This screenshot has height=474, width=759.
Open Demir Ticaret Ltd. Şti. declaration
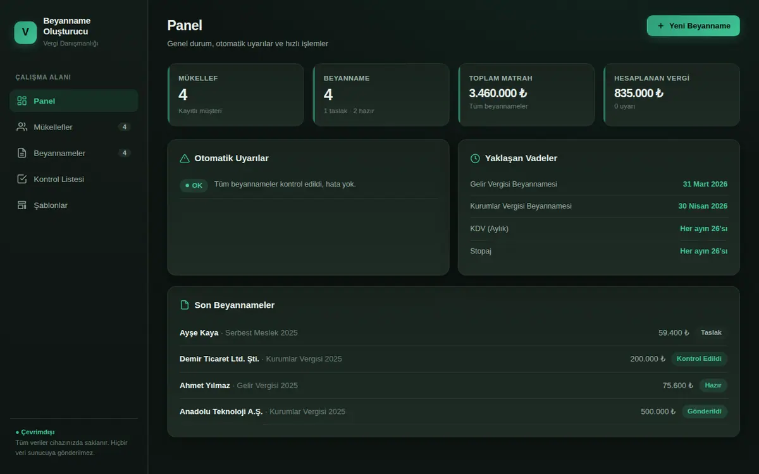tap(454, 359)
